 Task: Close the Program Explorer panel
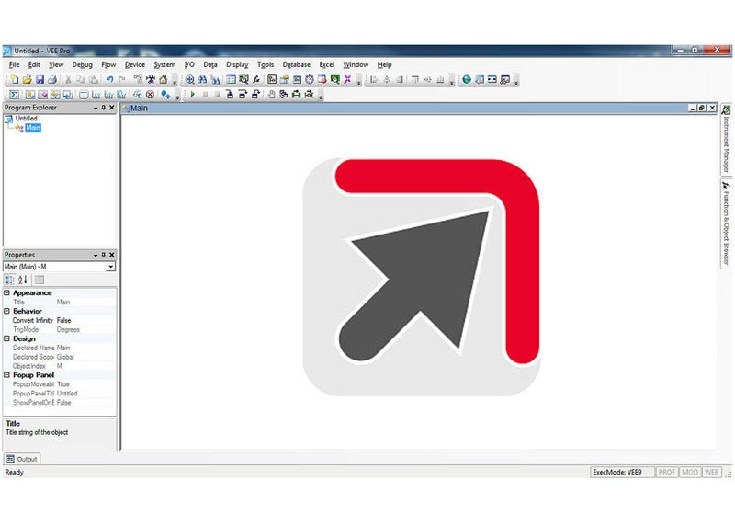pyautogui.click(x=111, y=108)
